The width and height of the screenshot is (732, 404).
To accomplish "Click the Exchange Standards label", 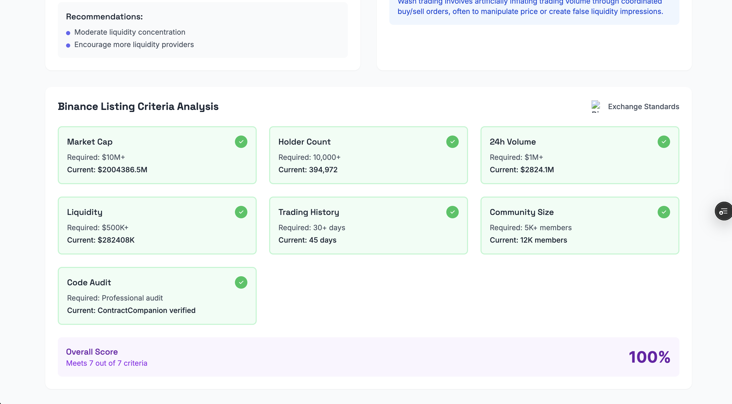I will coord(643,107).
